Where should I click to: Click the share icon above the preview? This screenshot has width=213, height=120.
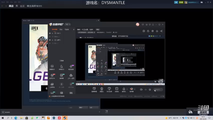161,31
